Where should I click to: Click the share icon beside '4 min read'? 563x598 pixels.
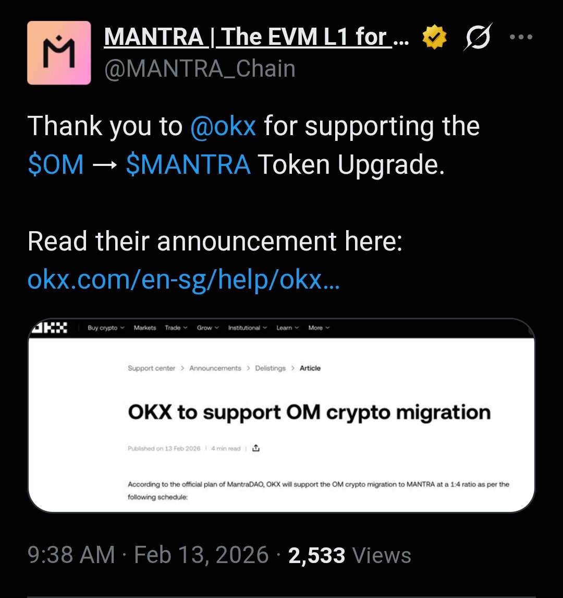[x=255, y=448]
